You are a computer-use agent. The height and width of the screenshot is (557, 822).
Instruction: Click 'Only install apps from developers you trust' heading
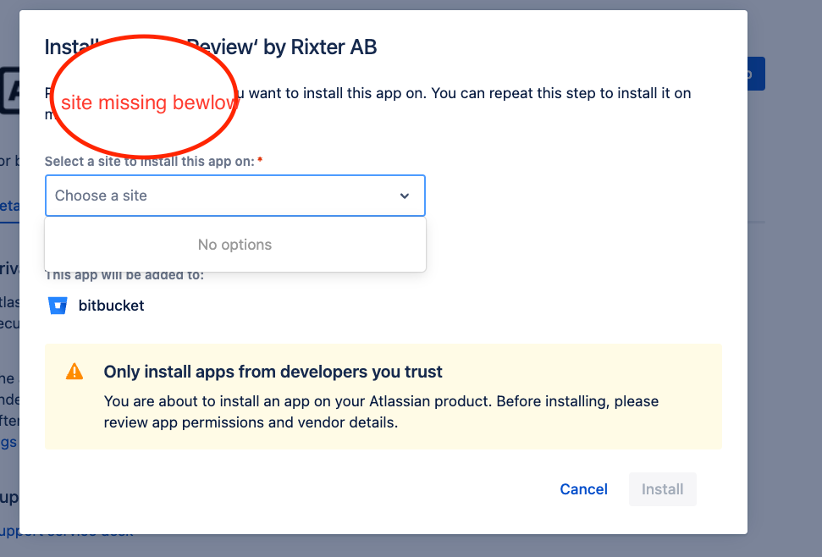[x=273, y=372]
